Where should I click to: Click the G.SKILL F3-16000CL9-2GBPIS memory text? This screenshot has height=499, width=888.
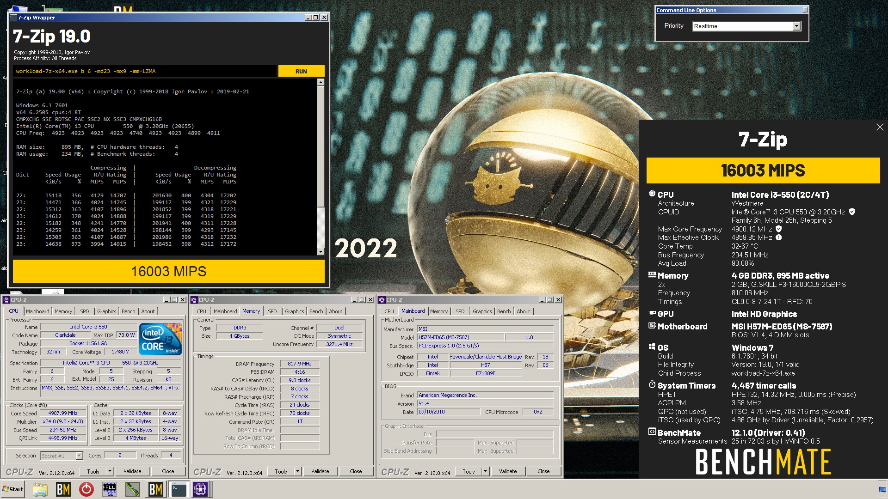click(789, 285)
